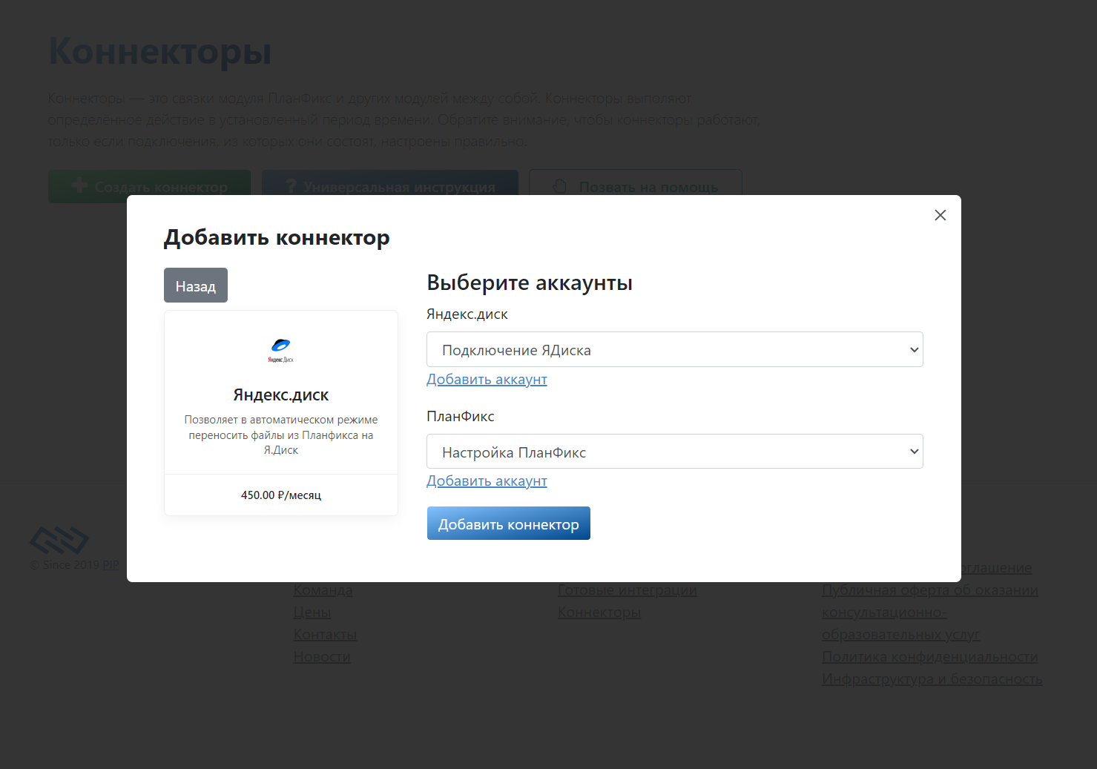Open the Инфраструктура и безопасность footer link
This screenshot has width=1097, height=769.
tap(932, 679)
